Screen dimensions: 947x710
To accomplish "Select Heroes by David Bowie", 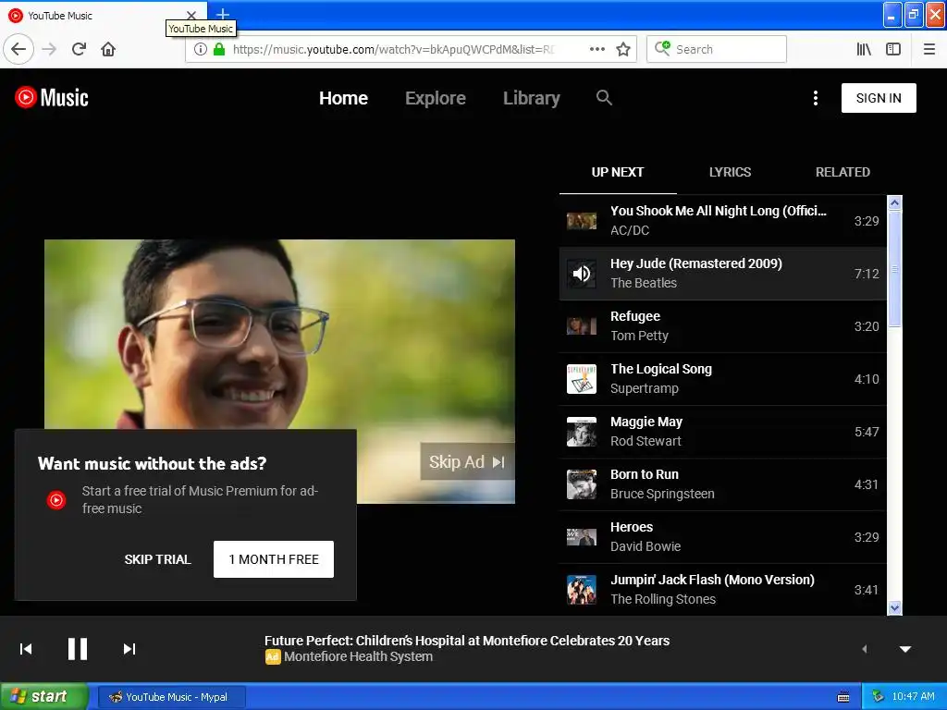I will (722, 537).
